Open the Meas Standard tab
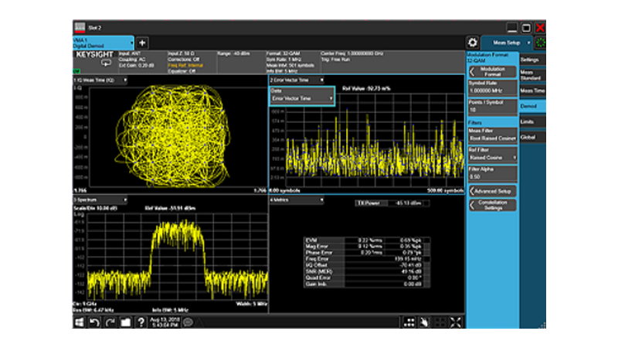The width and height of the screenshot is (618, 348). (531, 74)
